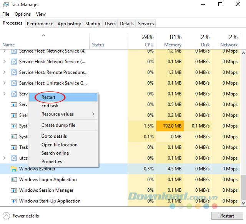Screen dimensions: 246x224
Task: Choose Restart in the context menu
Action: point(63,97)
